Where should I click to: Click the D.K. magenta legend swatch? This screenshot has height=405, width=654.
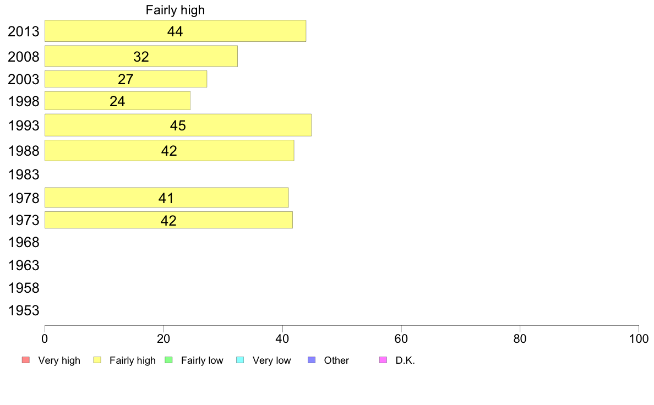point(383,360)
